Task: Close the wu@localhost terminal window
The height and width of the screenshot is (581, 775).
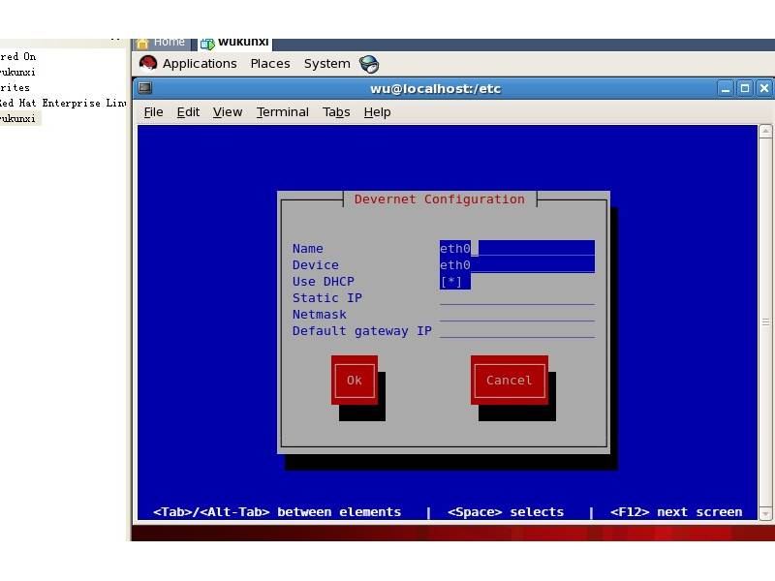Action: coord(763,88)
